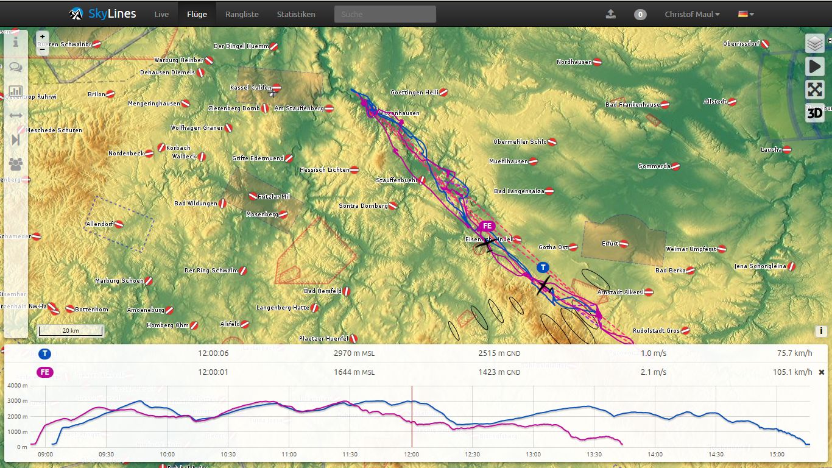The width and height of the screenshot is (832, 468).
Task: Click the red time cursor in barogram
Action: (x=412, y=417)
